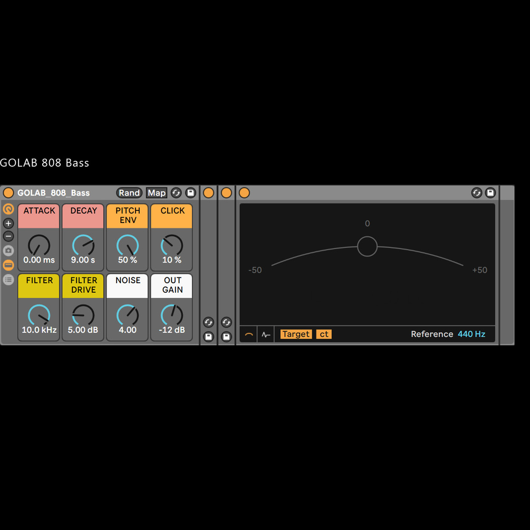This screenshot has width=530, height=530.
Task: Save the Tuner device preset
Action: [x=490, y=192]
